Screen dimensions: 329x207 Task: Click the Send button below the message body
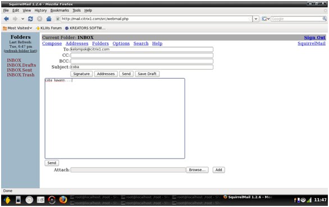click(x=52, y=163)
